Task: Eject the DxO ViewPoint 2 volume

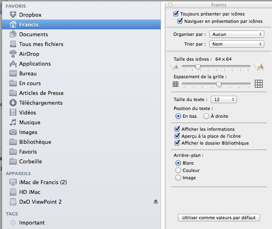Action: [x=156, y=201]
